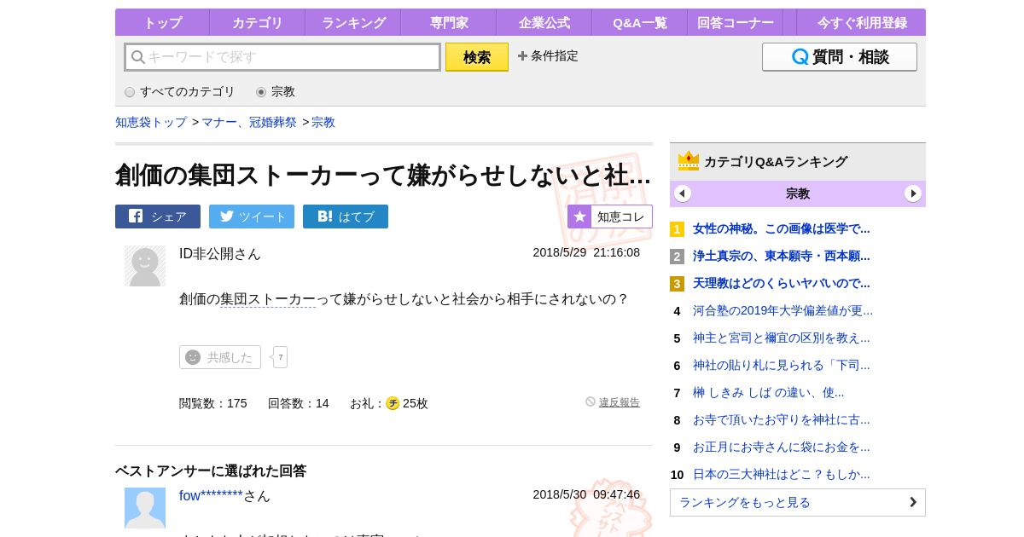
Task: Open the 集団ストーカー keyword link
Action: click(x=268, y=299)
